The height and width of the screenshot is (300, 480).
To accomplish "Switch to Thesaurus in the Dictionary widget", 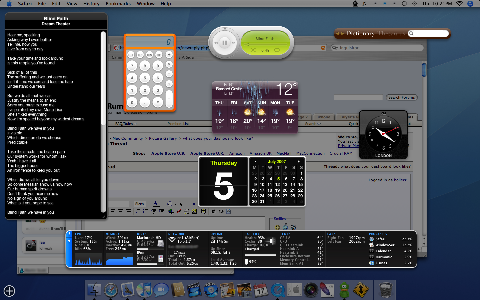I will pos(391,33).
